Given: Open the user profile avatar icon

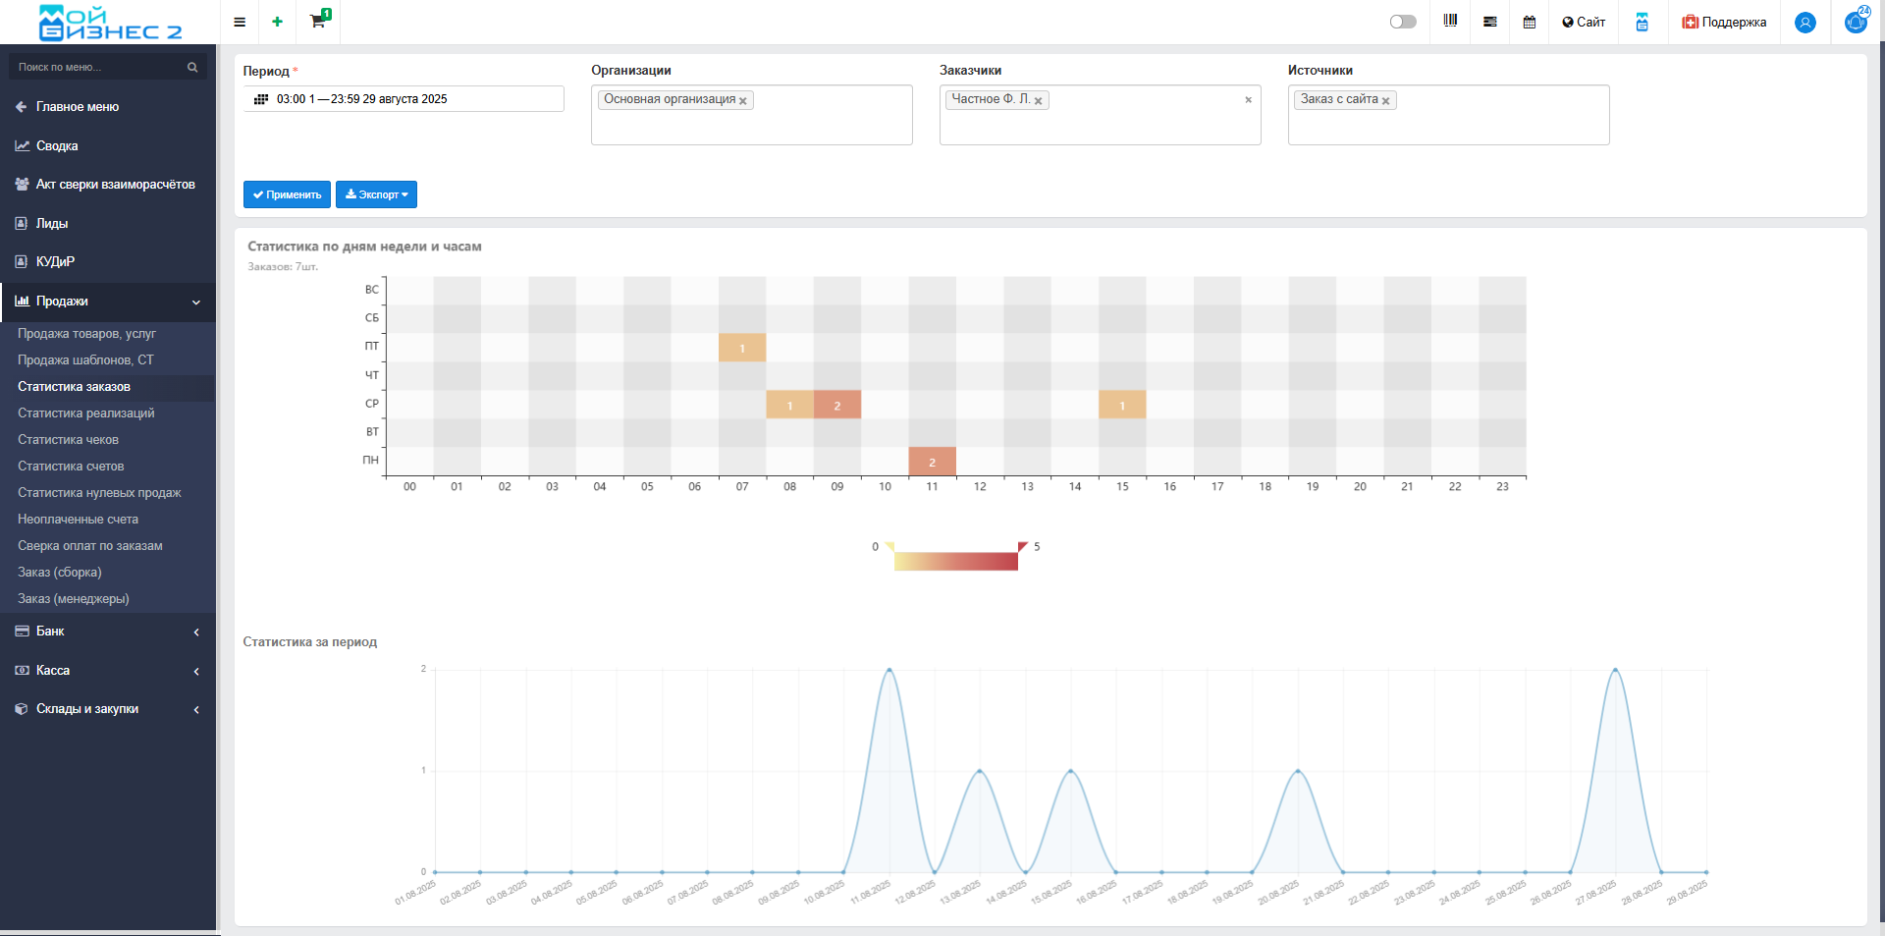Looking at the screenshot, I should (x=1804, y=23).
